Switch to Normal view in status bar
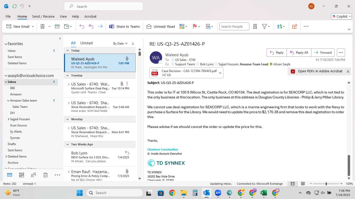The image size is (355, 199). pos(293,184)
